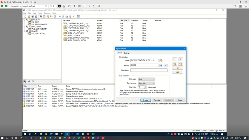Collapse the MODBUS_TCPIP tree node
Screen dimensions: 249x140
24,27
